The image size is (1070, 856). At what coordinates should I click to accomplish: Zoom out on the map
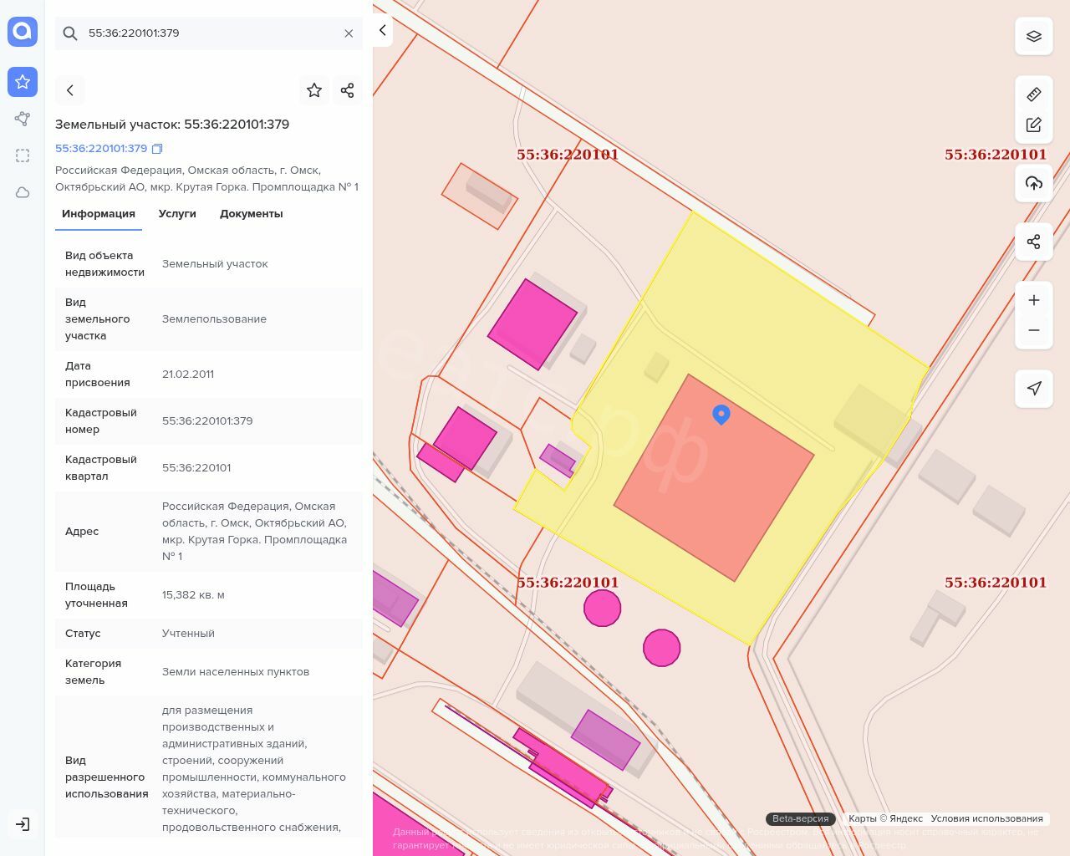pyautogui.click(x=1034, y=330)
